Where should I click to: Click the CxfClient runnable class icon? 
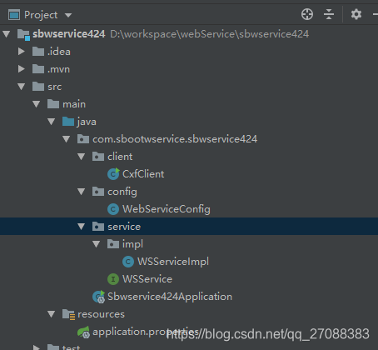[113, 173]
